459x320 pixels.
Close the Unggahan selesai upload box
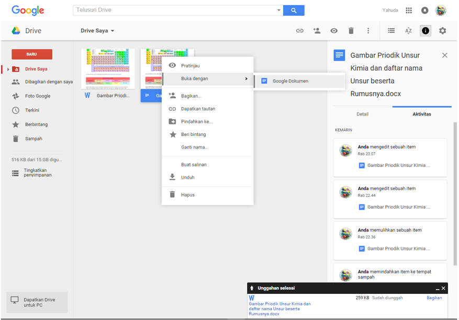(443, 289)
